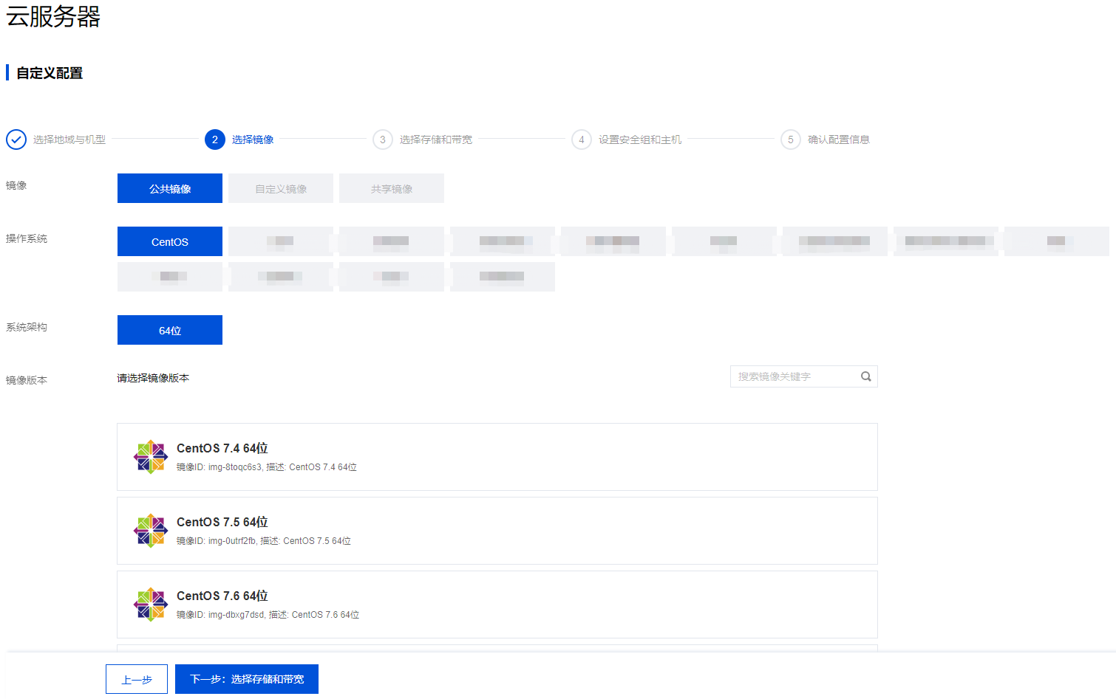Image resolution: width=1116 pixels, height=699 pixels.
Task: Click the 系统架构 row label
Action: pos(27,327)
